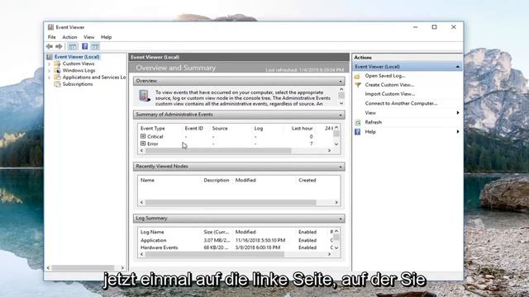Viewport: 529px width, 297px height.
Task: Toggle the Show/Hide Console Tree toolbar icon
Action: point(72,46)
